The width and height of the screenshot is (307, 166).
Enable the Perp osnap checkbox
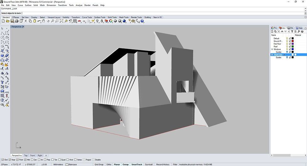(x=45, y=160)
